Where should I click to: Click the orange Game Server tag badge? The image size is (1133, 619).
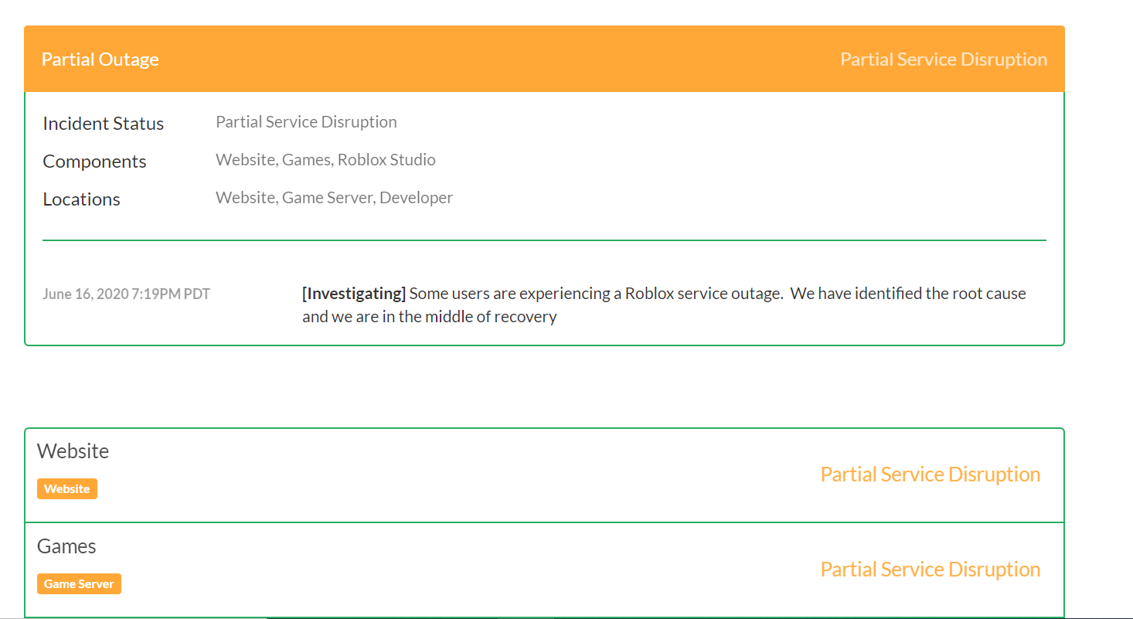(79, 584)
